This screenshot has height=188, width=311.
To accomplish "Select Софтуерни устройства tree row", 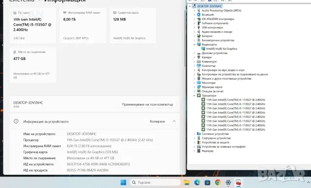I will (x=216, y=138).
